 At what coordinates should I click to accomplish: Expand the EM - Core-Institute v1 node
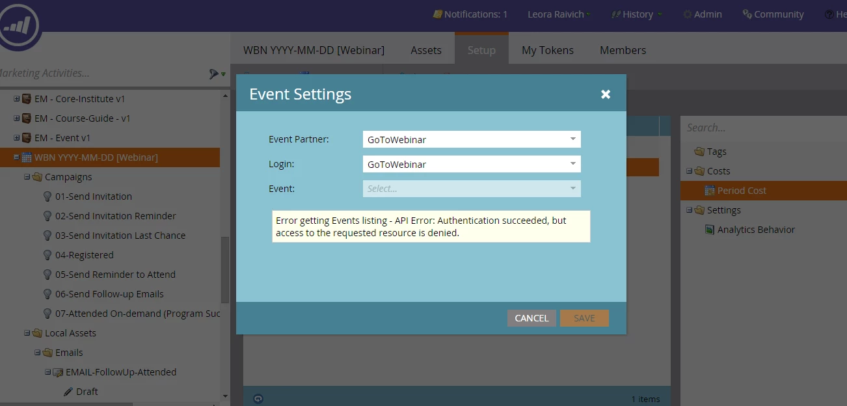coord(17,99)
